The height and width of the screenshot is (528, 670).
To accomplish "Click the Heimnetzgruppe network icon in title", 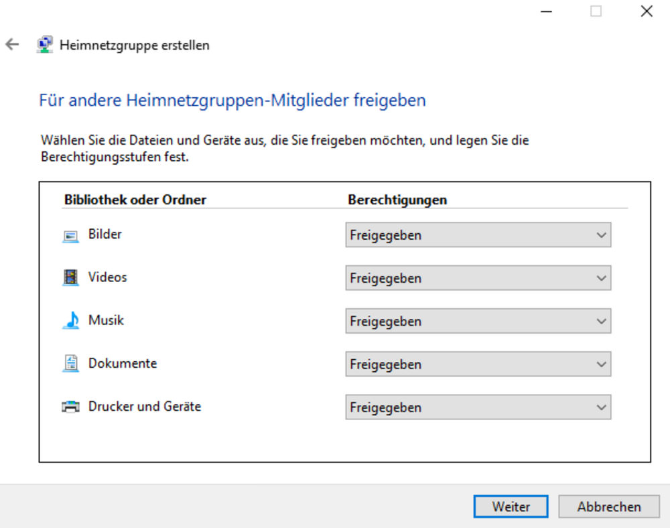I will click(45, 44).
